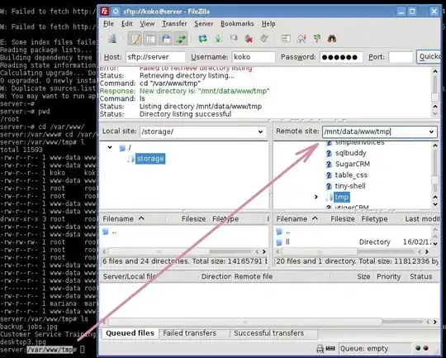This screenshot has height=358, width=446.
Task: Click the FileZilla logo in title bar
Action: tap(105, 12)
